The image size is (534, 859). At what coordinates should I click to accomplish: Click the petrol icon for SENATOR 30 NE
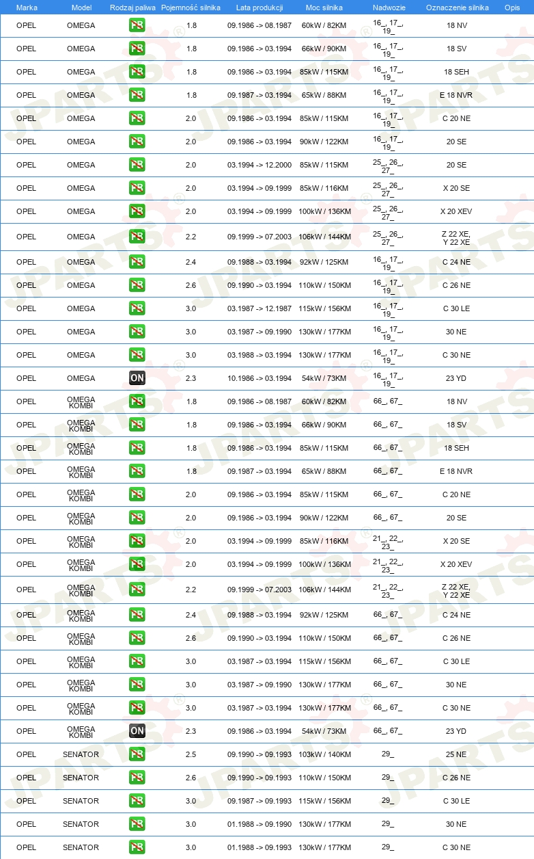point(137,824)
